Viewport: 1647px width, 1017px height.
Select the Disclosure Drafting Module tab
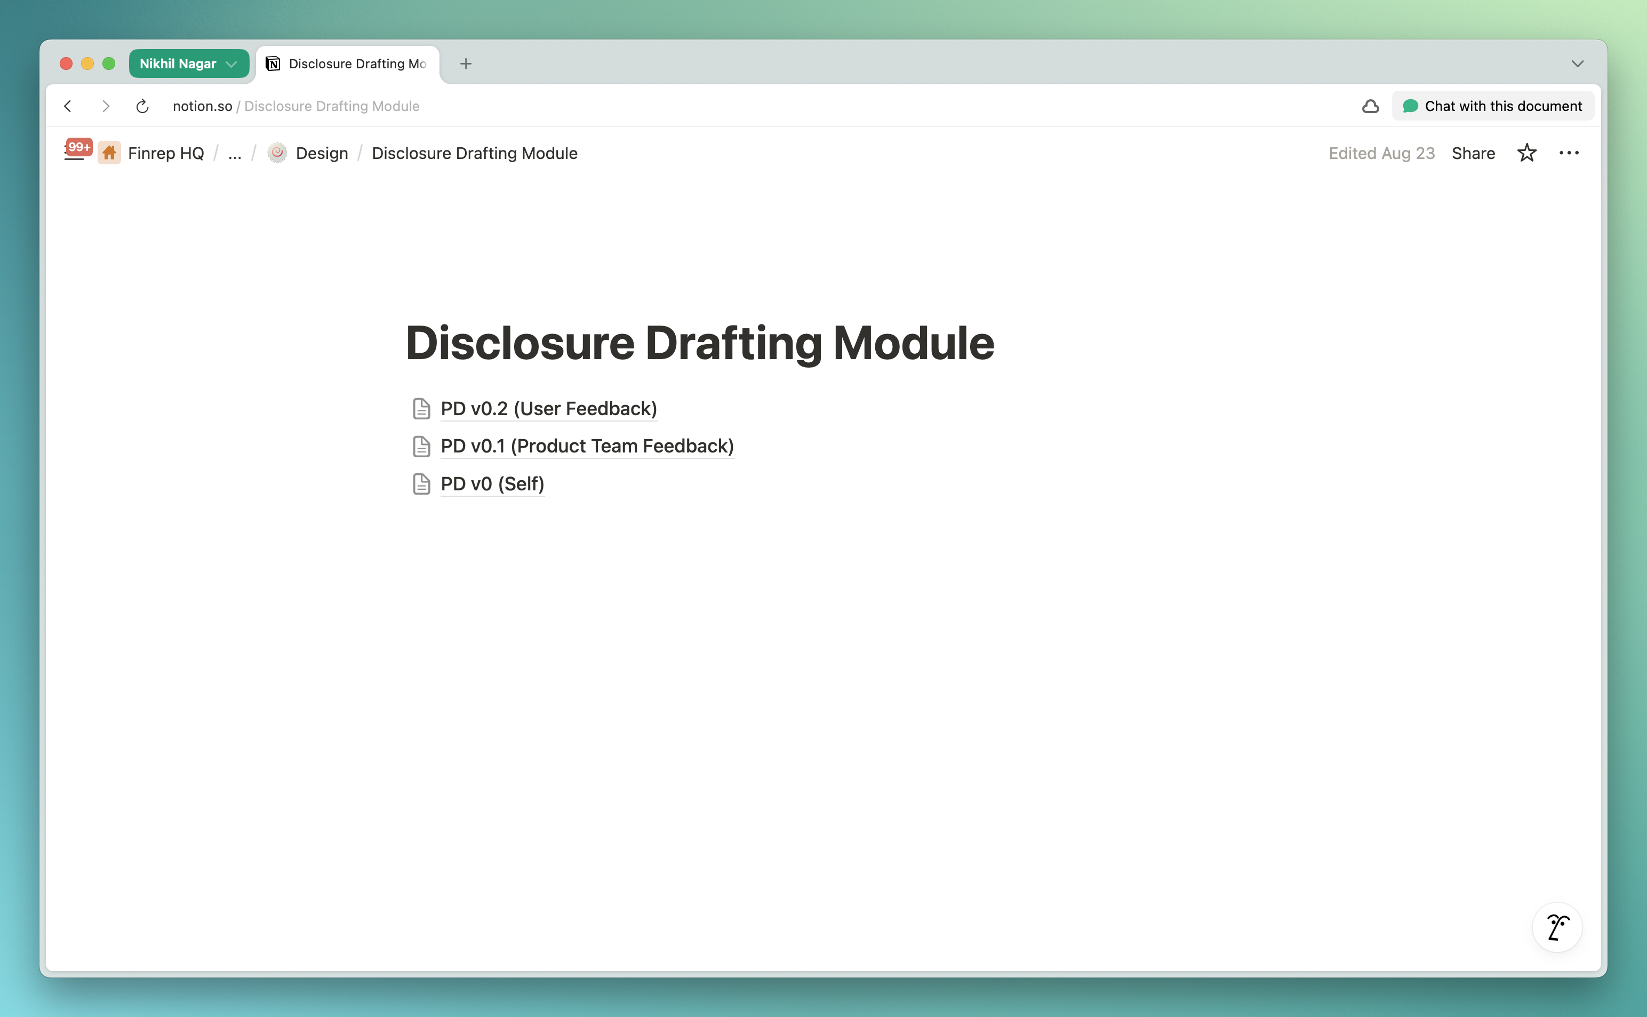(348, 64)
